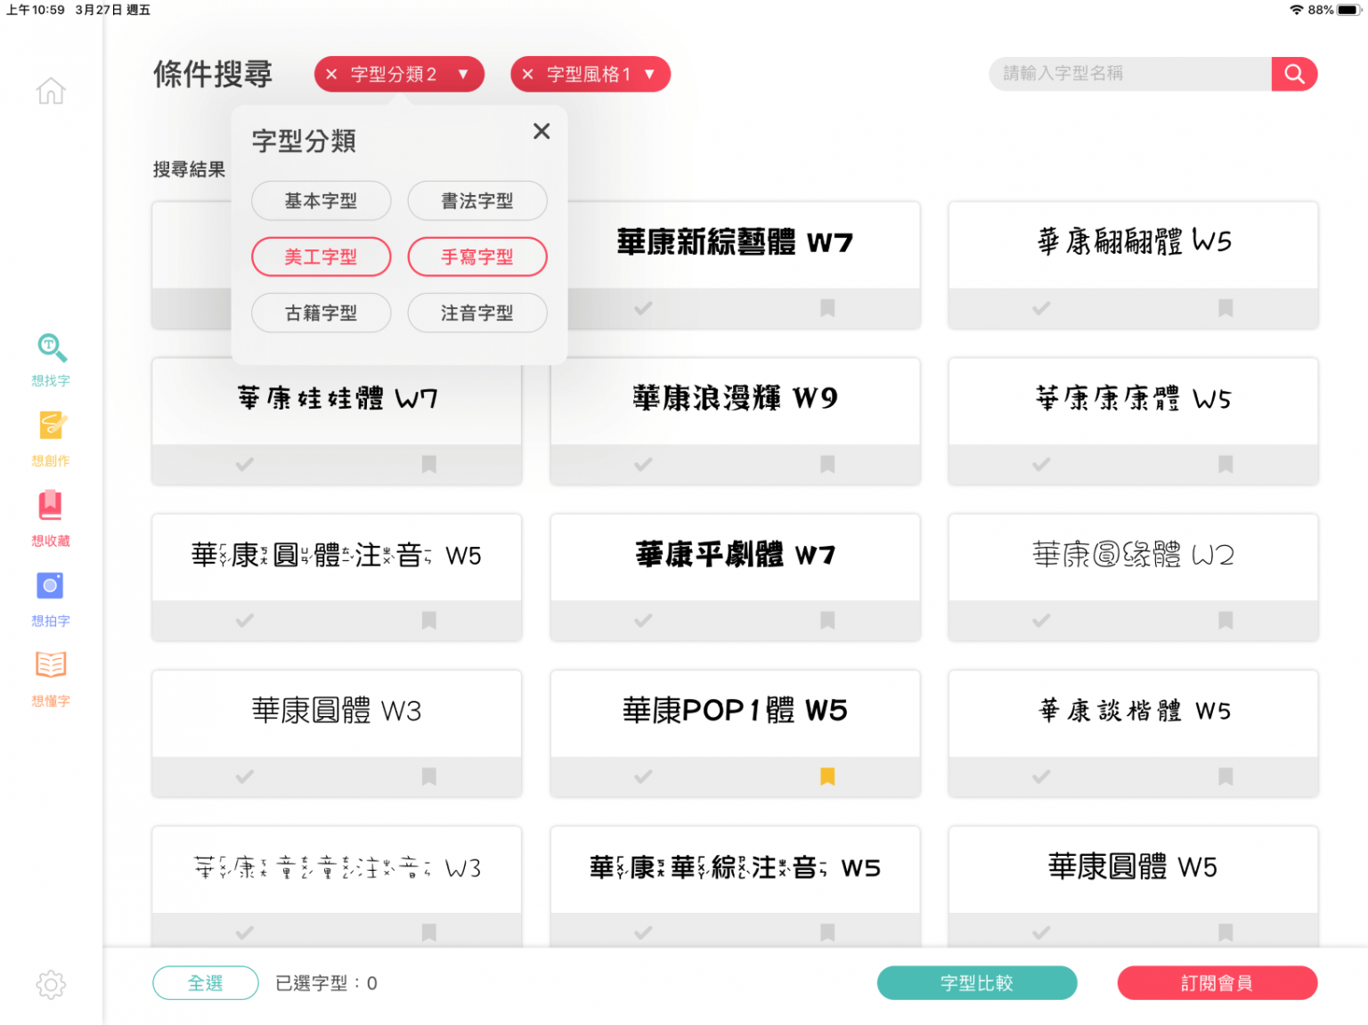Screen dimensions: 1368x1025
Task: Bookmark 華康平劇體 W7
Action: pos(827,620)
